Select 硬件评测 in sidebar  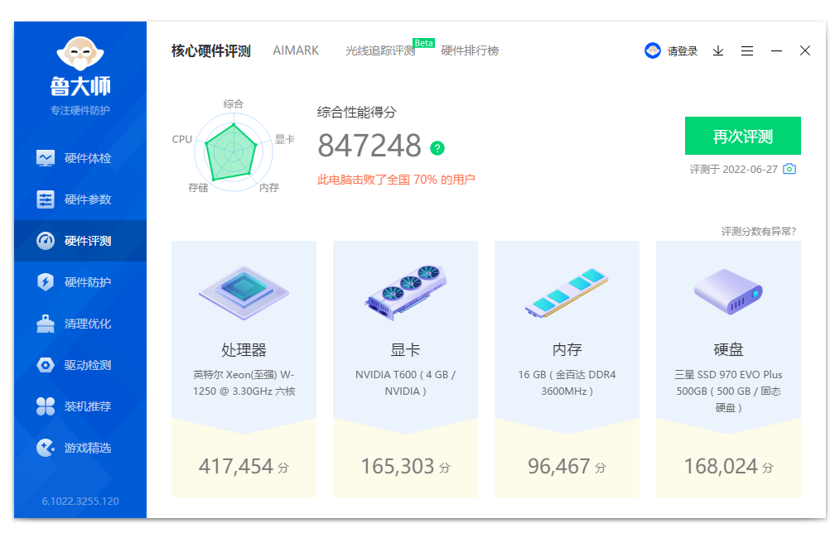pos(80,241)
